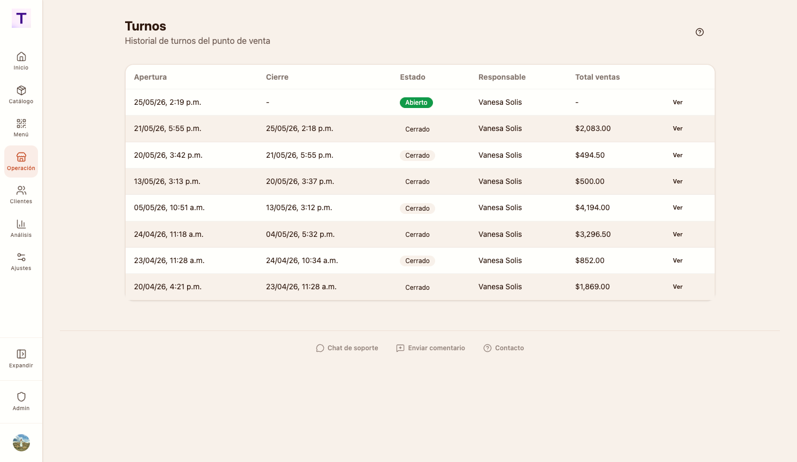
Task: Click the Apertura column header
Action: pos(150,77)
